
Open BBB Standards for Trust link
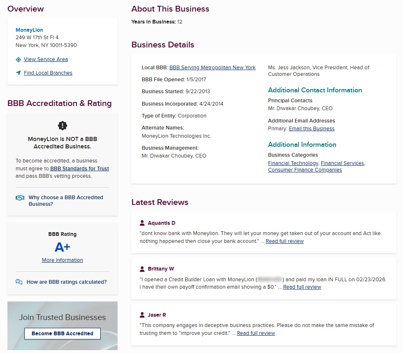80,169
